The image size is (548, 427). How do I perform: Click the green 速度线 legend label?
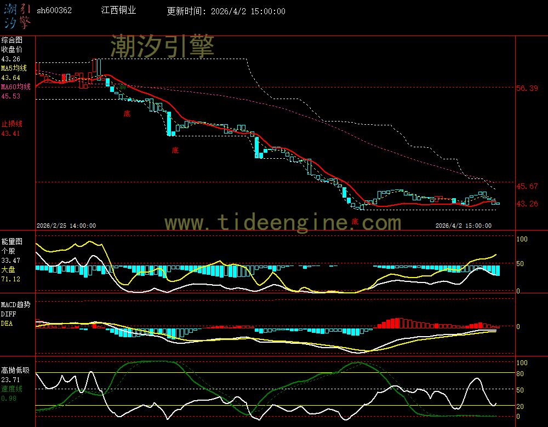(12, 389)
